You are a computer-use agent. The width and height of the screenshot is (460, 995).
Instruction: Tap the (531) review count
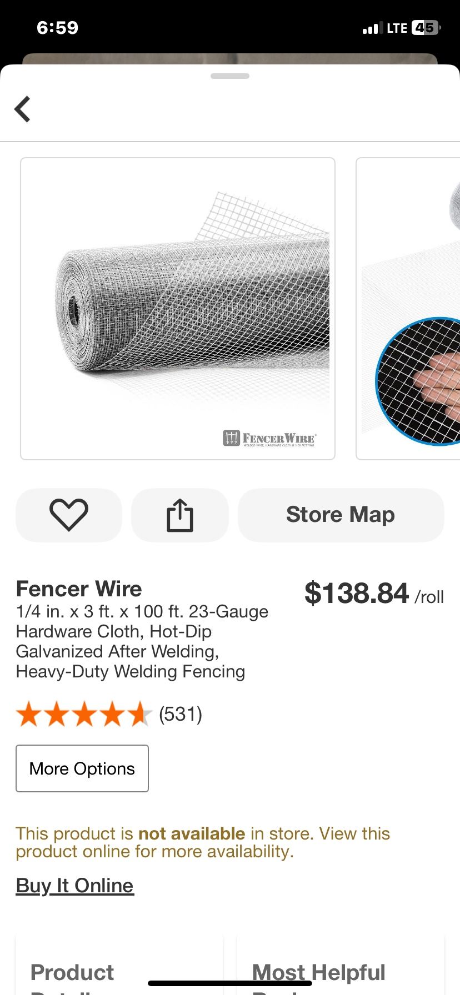pyautogui.click(x=181, y=714)
